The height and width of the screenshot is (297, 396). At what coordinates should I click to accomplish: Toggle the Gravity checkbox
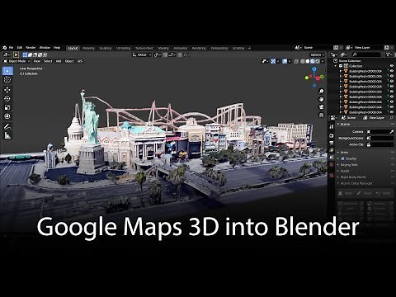(342, 158)
